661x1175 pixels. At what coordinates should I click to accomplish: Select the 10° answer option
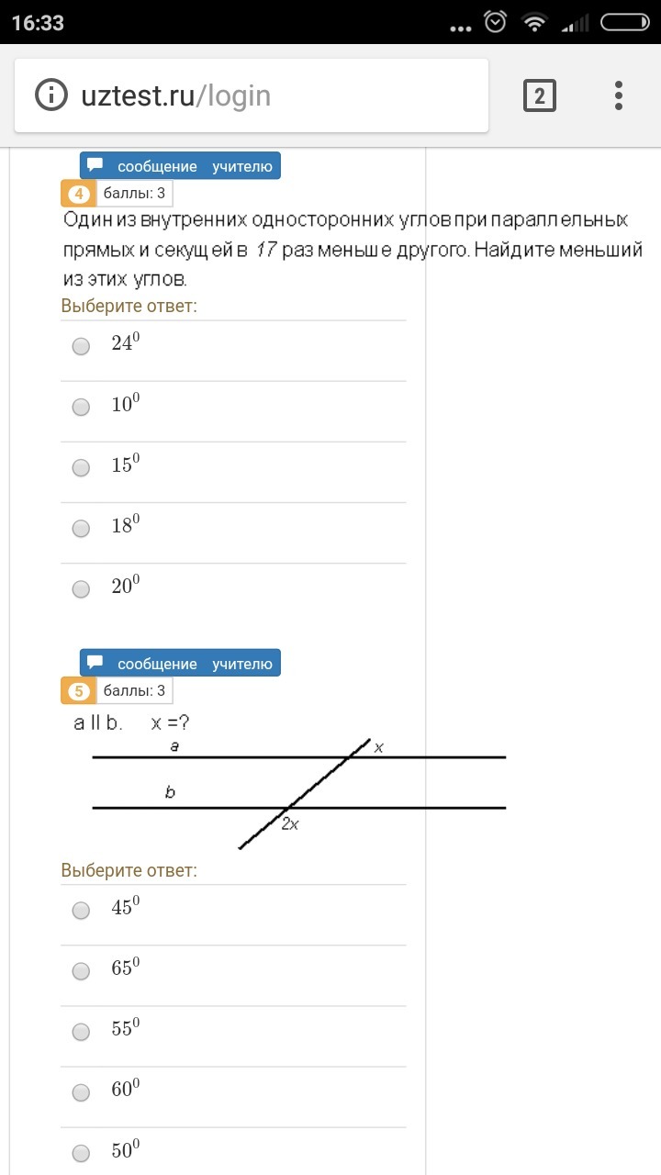tap(80, 408)
